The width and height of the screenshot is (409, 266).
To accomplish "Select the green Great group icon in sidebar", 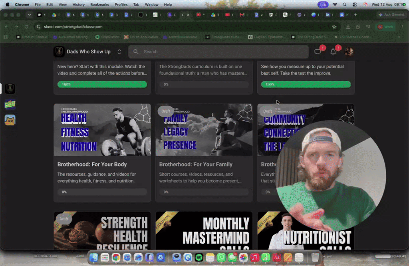I will [10, 104].
